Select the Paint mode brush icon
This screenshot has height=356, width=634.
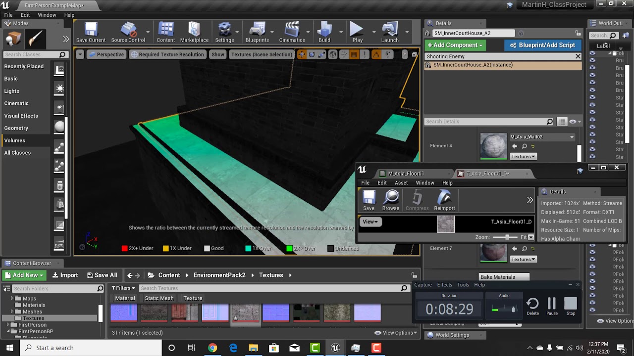[36, 39]
